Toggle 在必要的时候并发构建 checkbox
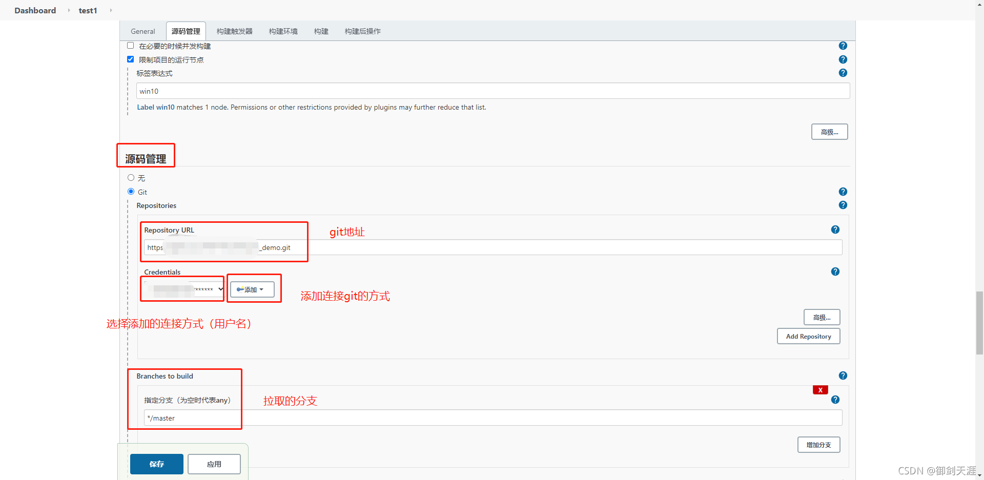Screen dimensions: 984x480 [130, 46]
